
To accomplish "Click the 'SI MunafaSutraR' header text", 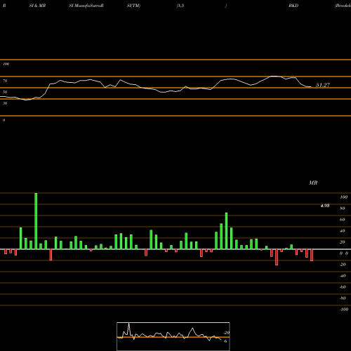I will [x=86, y=6].
